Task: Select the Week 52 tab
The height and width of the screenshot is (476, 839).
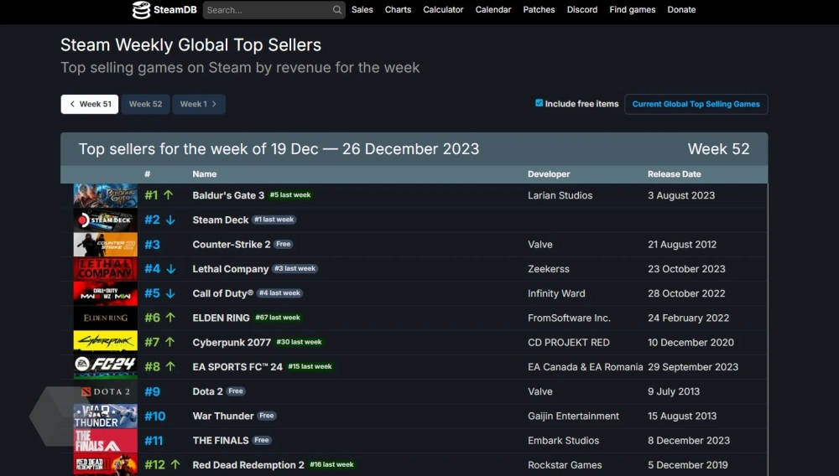Action: coord(145,104)
